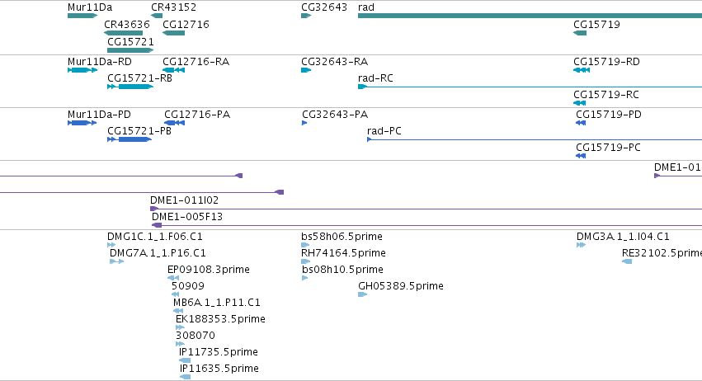Click the Mur11Da-PD protein glyph
The image size is (702, 381).
click(82, 123)
